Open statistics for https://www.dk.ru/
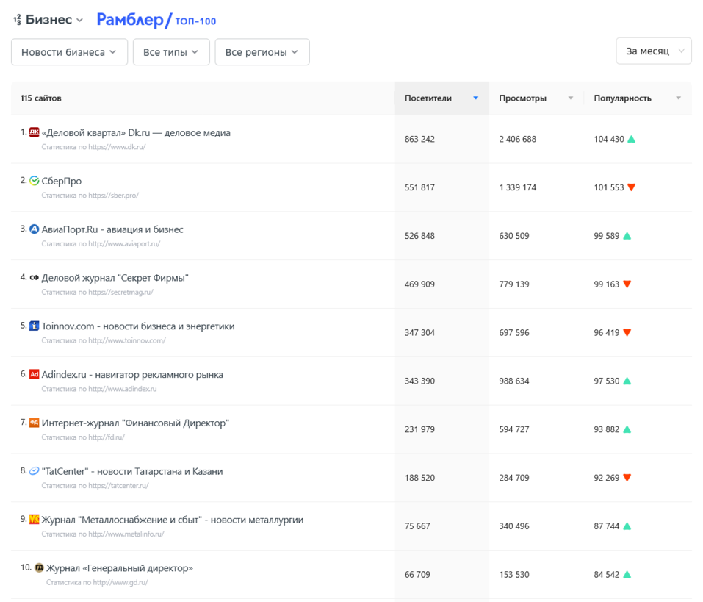 tap(94, 147)
